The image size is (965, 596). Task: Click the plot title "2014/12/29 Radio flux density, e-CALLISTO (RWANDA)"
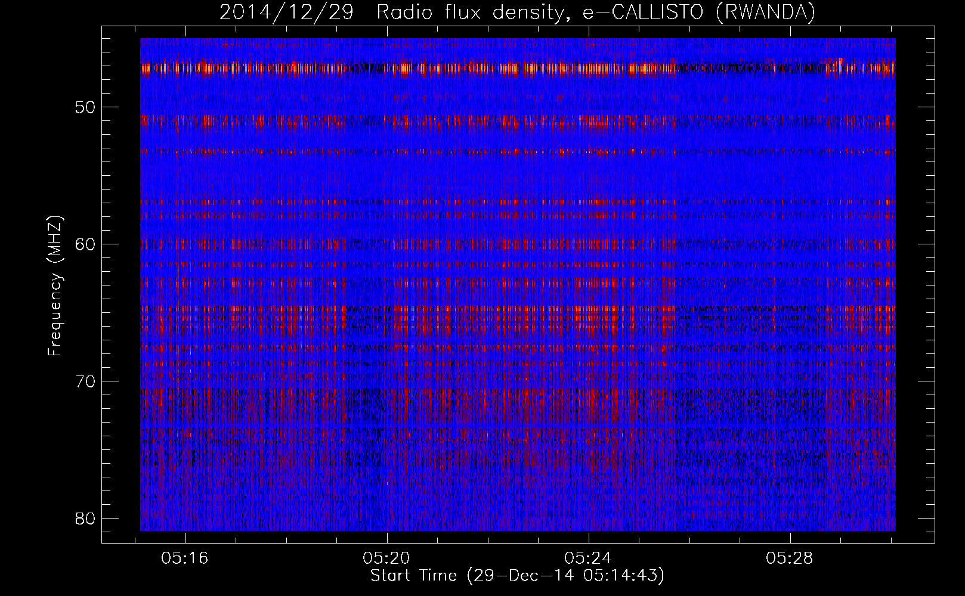(517, 13)
